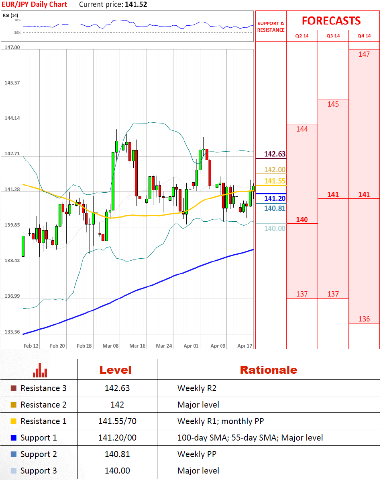Click the current price 141.52 value
Screen dimensions: 383x480
point(136,4)
